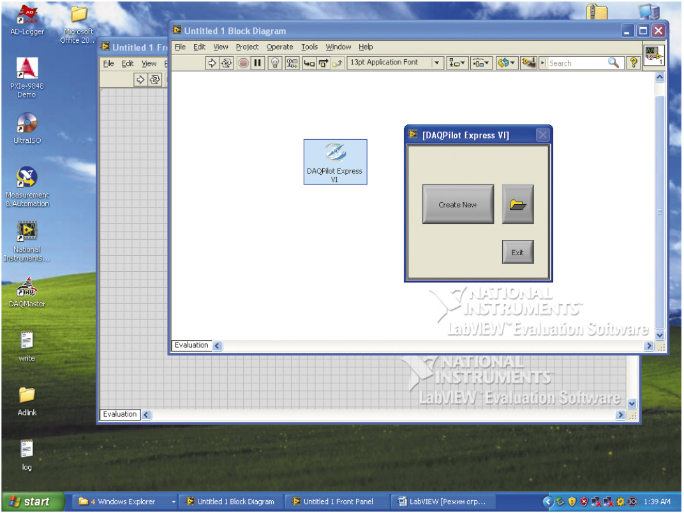Click the Step Over toolbar icon
The width and height of the screenshot is (684, 513).
click(x=323, y=63)
